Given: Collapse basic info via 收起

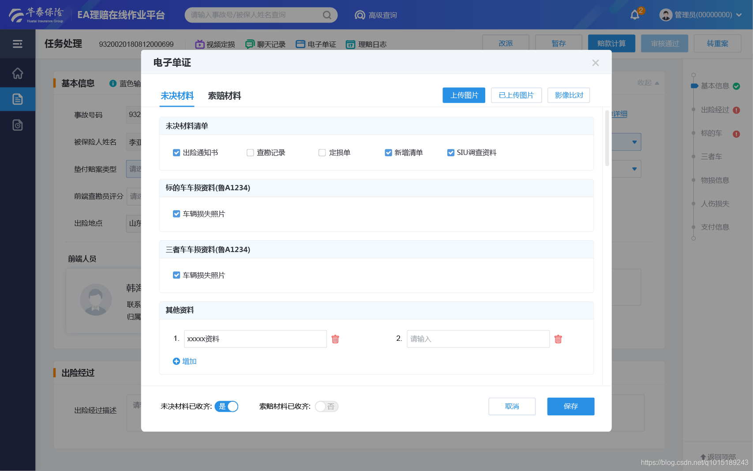Looking at the screenshot, I should (648, 83).
